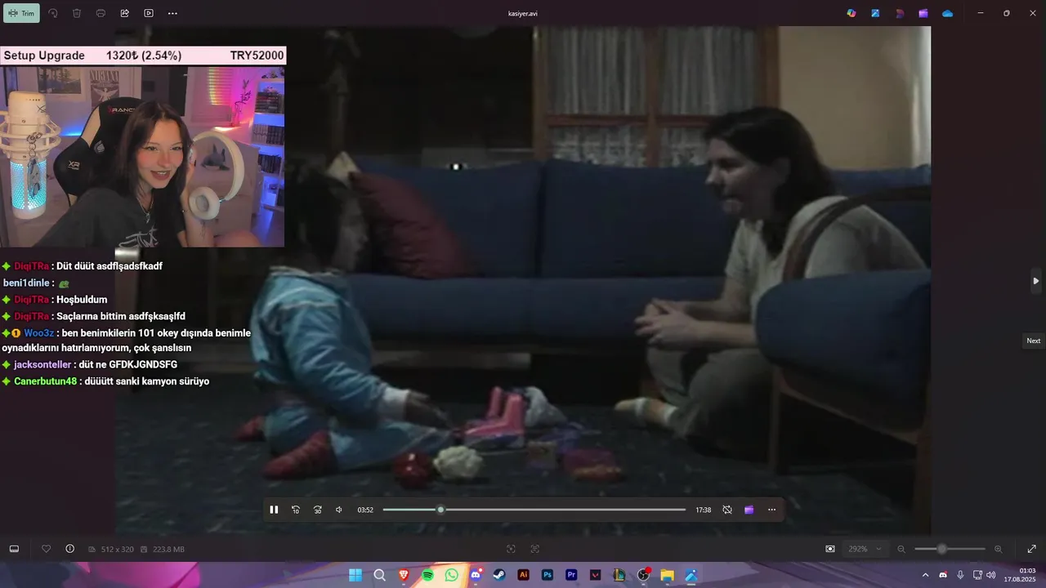The width and height of the screenshot is (1046, 588).
Task: Open Microsoft Copilot icon in the title bar
Action: (852, 13)
